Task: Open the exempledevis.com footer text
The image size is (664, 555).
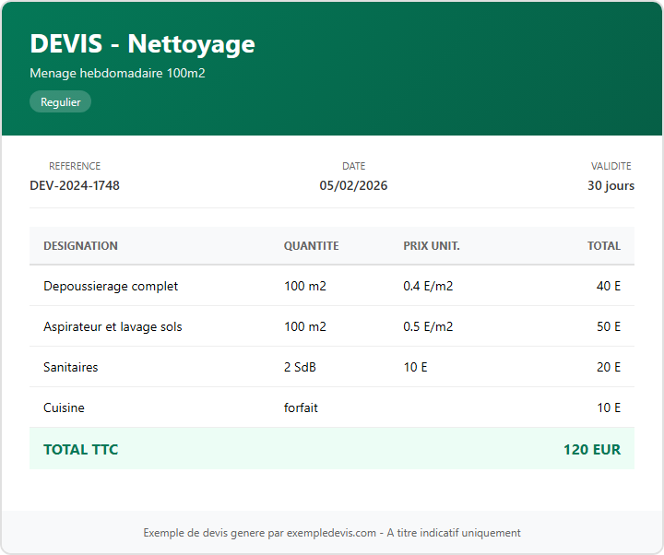Action: click(332, 533)
